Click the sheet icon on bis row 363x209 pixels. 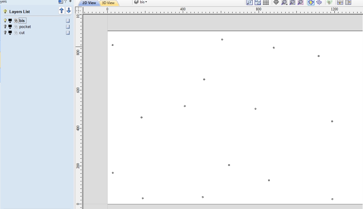tap(68, 20)
